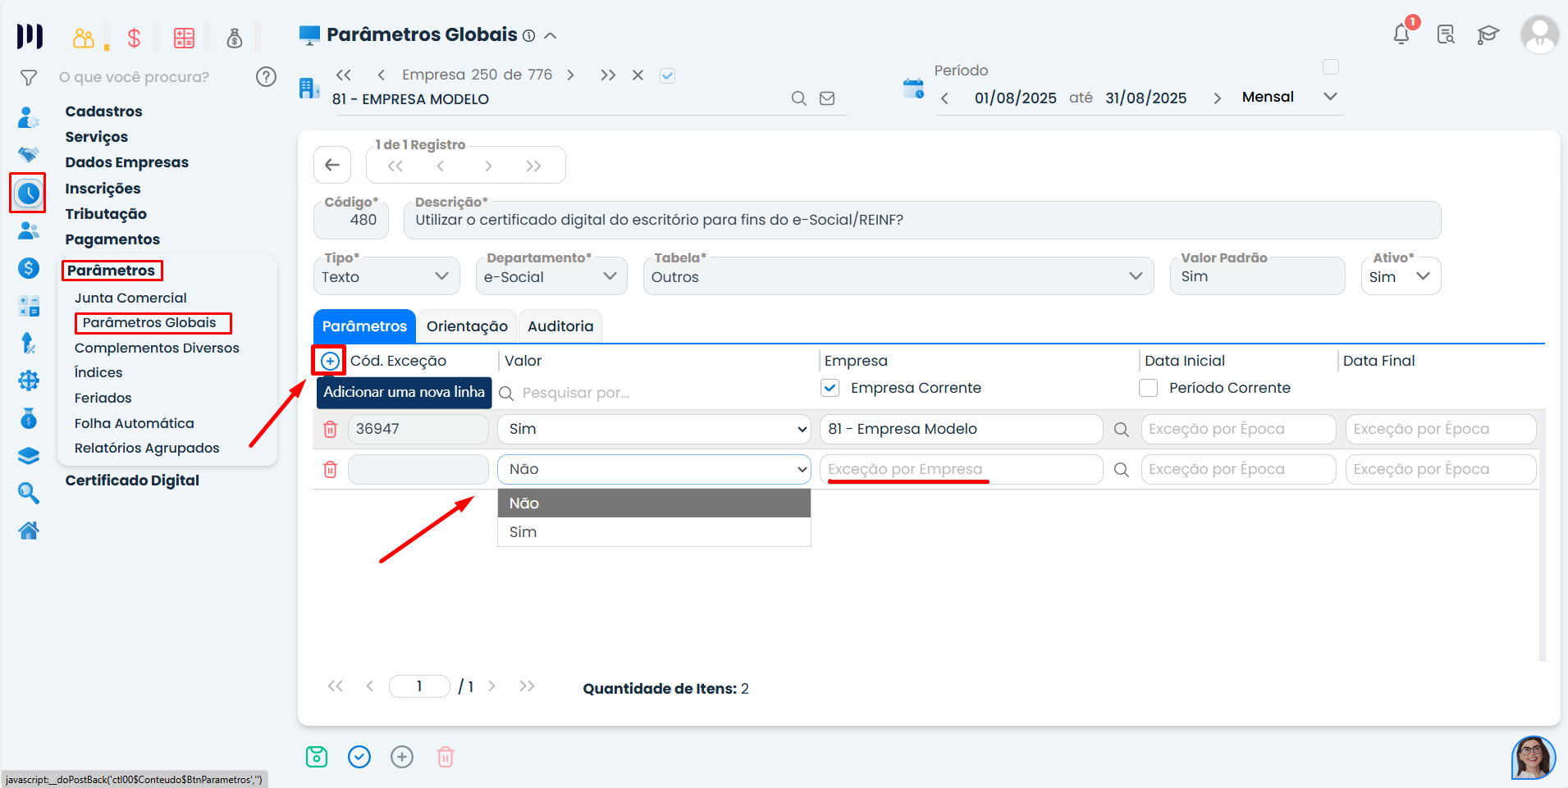Screen dimensions: 1568x788
Task: Open the Auditoria tab
Action: pos(560,326)
